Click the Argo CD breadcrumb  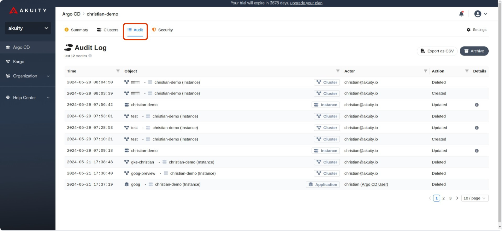click(71, 14)
